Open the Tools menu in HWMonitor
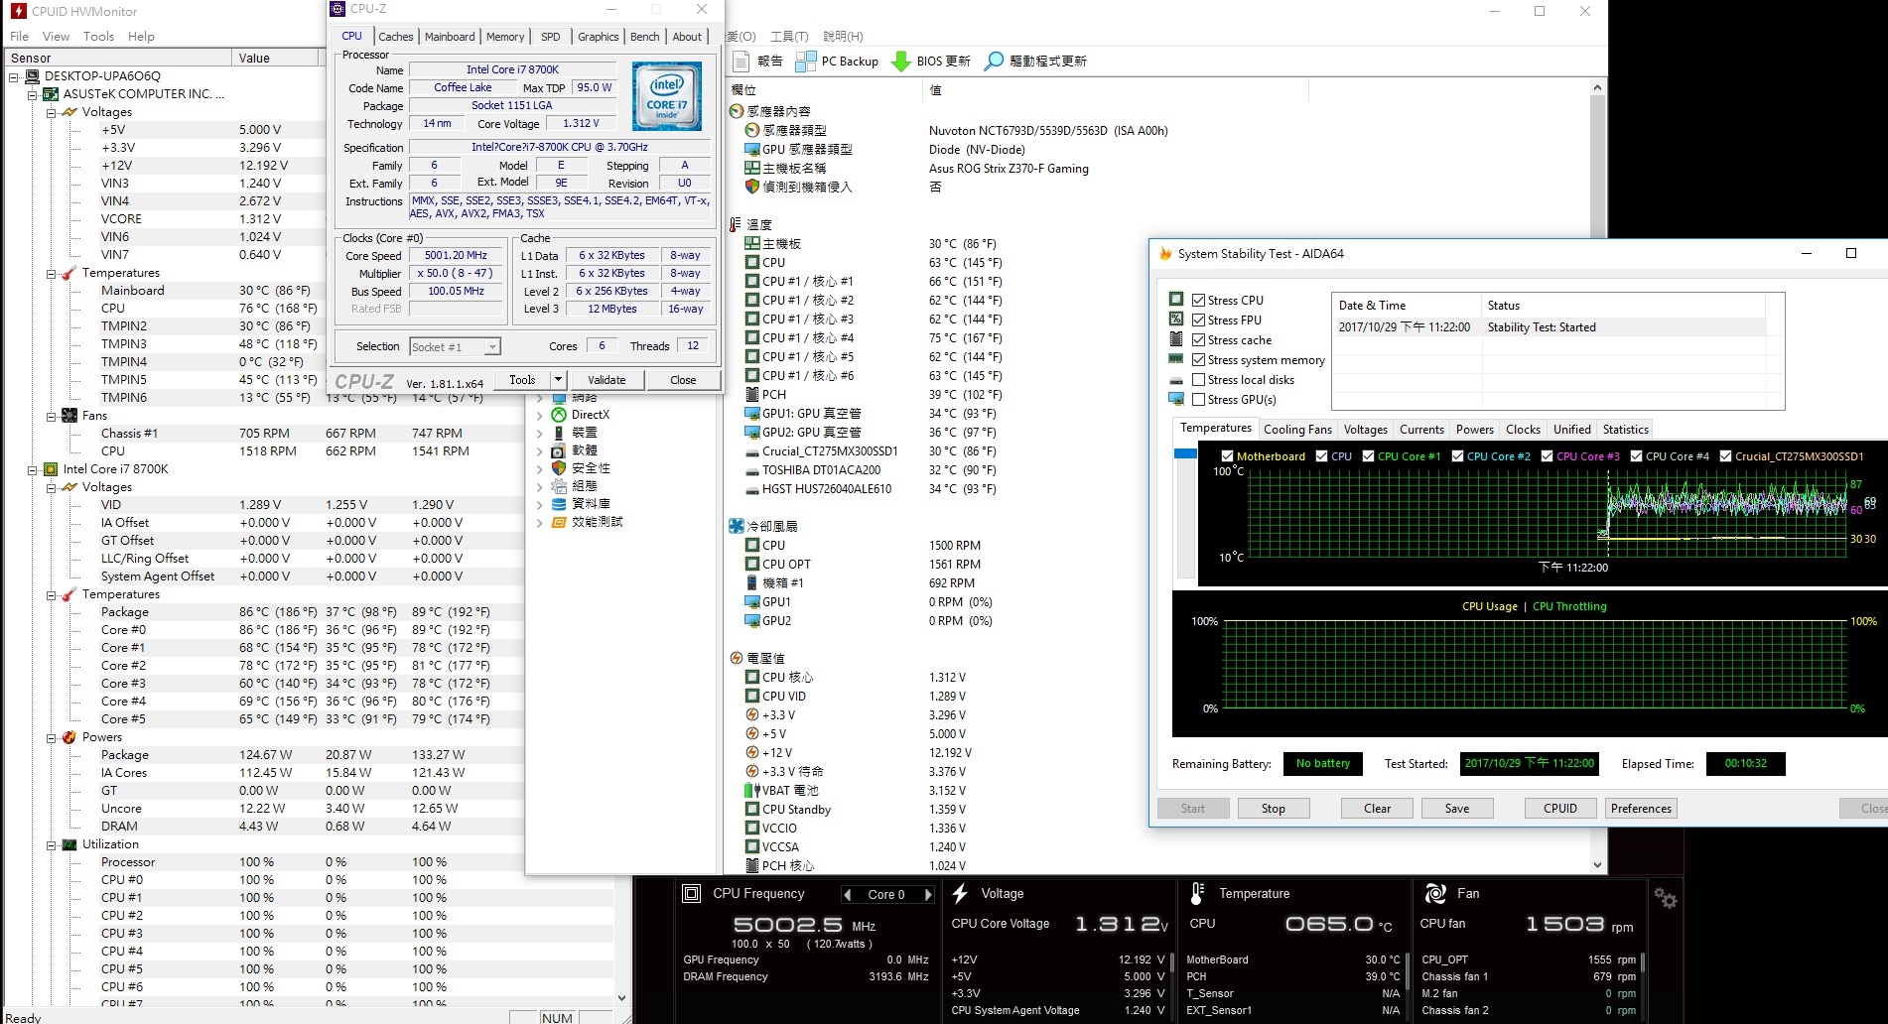The image size is (1888, 1024). [x=98, y=36]
